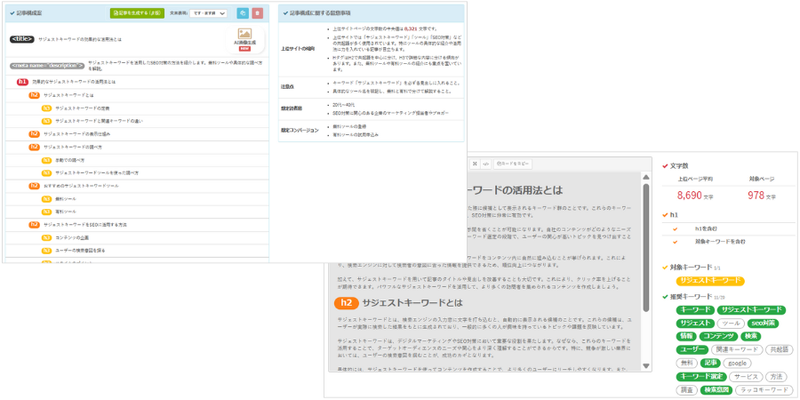The image size is (800, 400).
Task: Click h3 badge beside ユーザーの検索意図を探る
Action: [46, 250]
